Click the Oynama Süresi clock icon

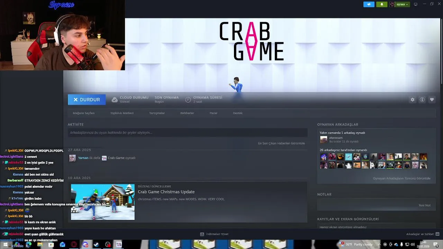coord(188,100)
